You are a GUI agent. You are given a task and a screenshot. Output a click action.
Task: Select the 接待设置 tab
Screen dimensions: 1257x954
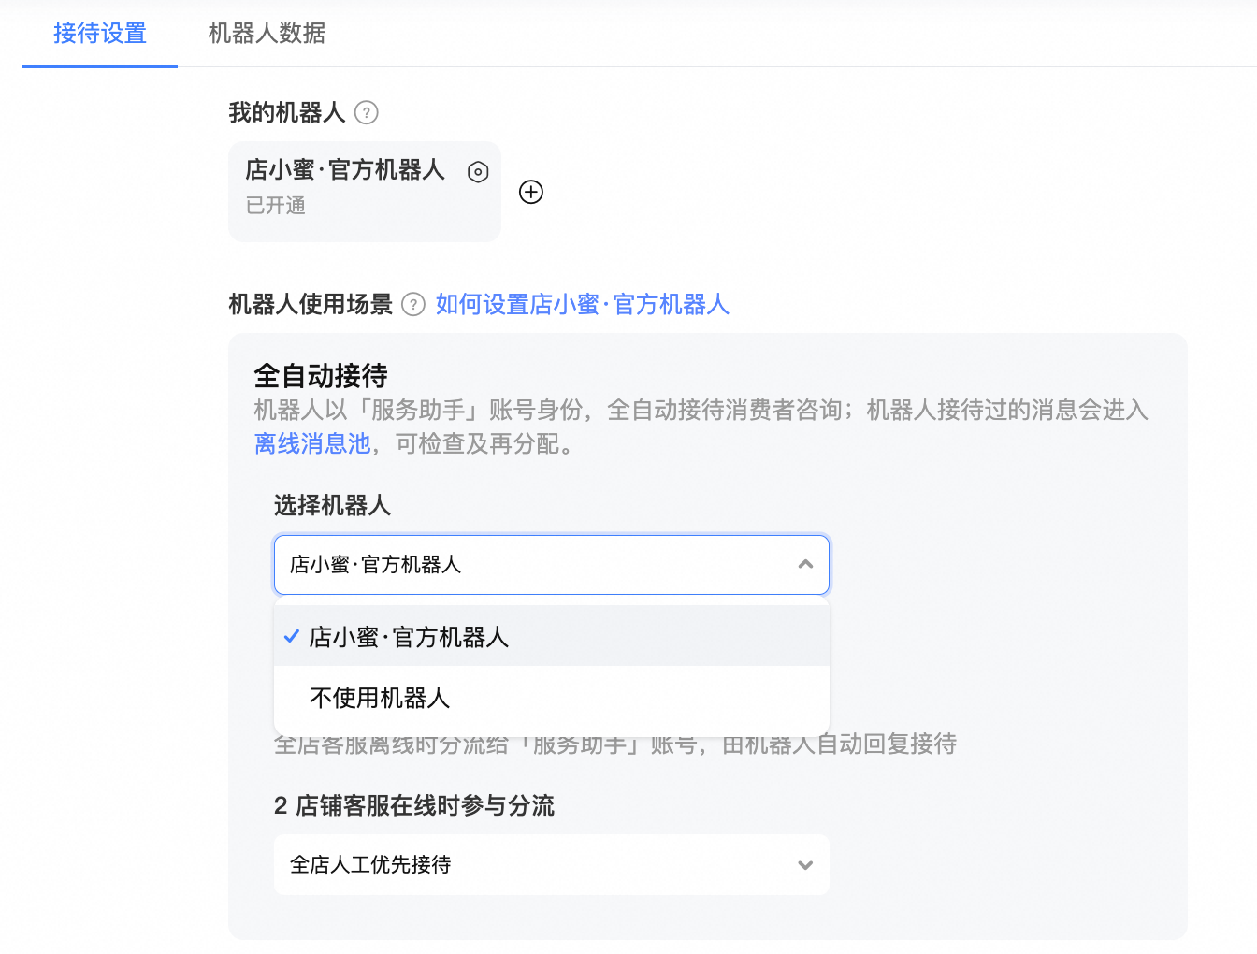click(99, 34)
